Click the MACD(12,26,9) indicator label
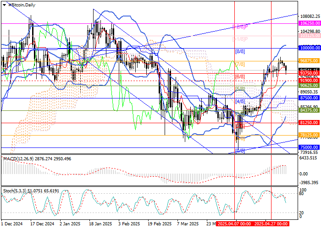Image resolution: width=321 pixels, height=229 pixels. click(x=16, y=158)
